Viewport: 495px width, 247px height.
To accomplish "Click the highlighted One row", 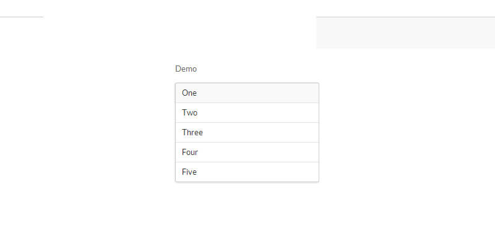I will (247, 93).
